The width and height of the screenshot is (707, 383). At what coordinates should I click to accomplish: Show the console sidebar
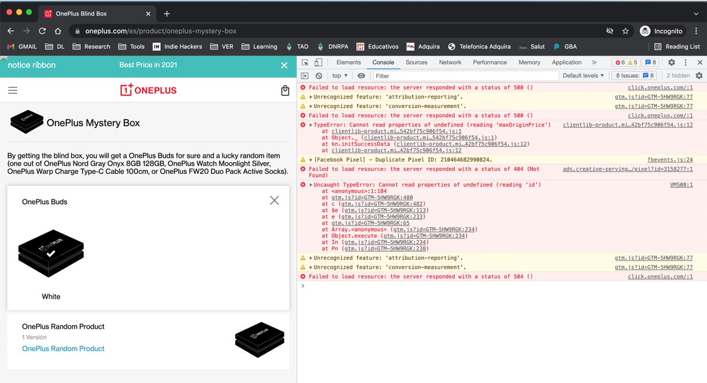tap(305, 75)
